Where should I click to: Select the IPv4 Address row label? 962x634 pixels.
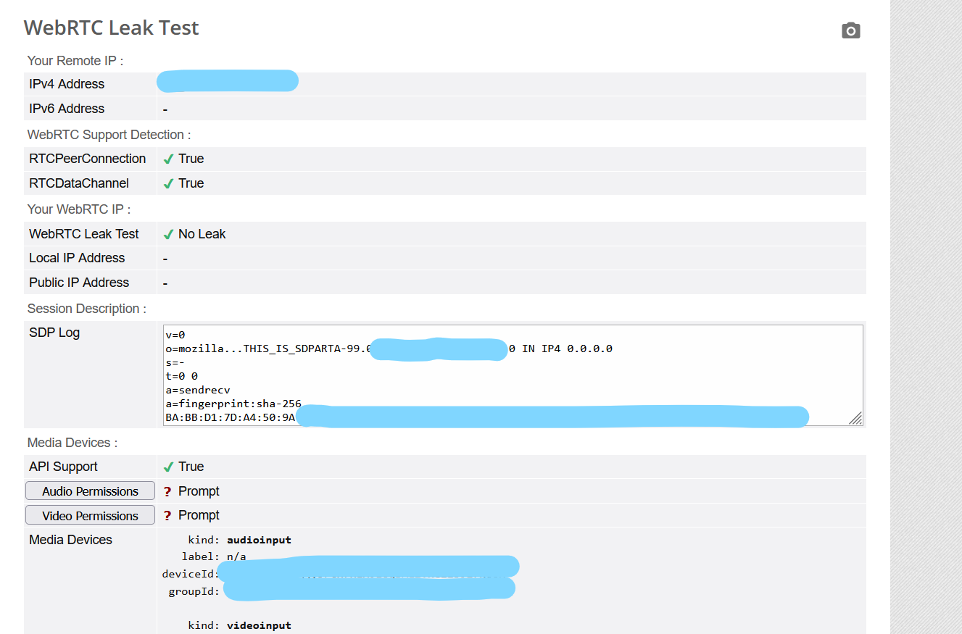(67, 84)
